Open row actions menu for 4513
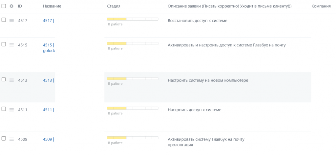 [11, 80]
